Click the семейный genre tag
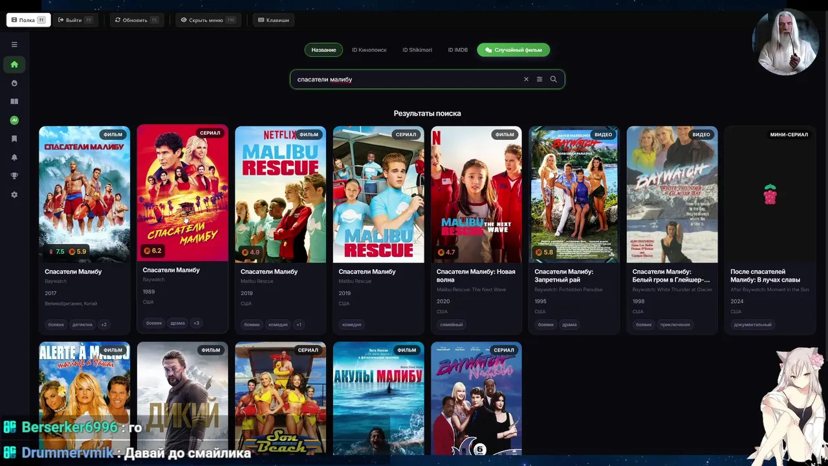Image resolution: width=828 pixels, height=466 pixels. click(x=451, y=324)
